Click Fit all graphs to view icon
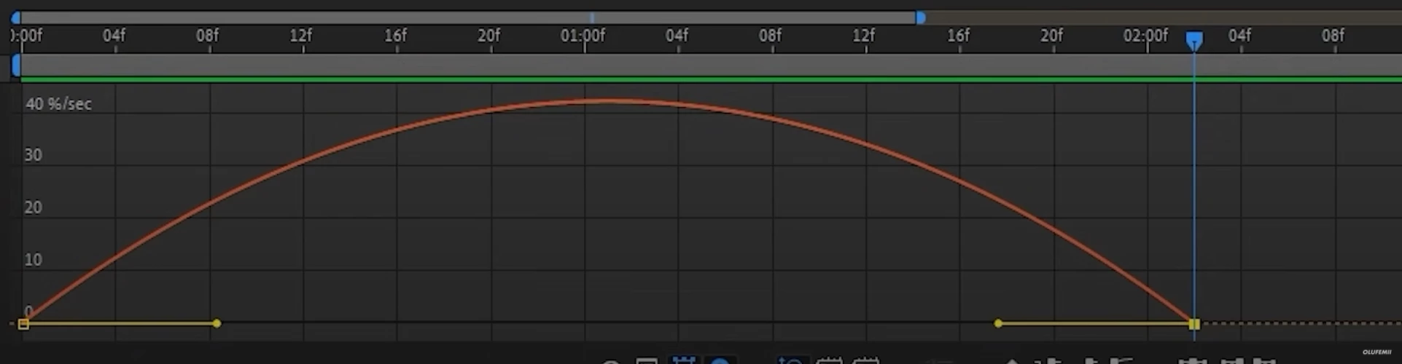The height and width of the screenshot is (364, 1402). click(x=866, y=361)
